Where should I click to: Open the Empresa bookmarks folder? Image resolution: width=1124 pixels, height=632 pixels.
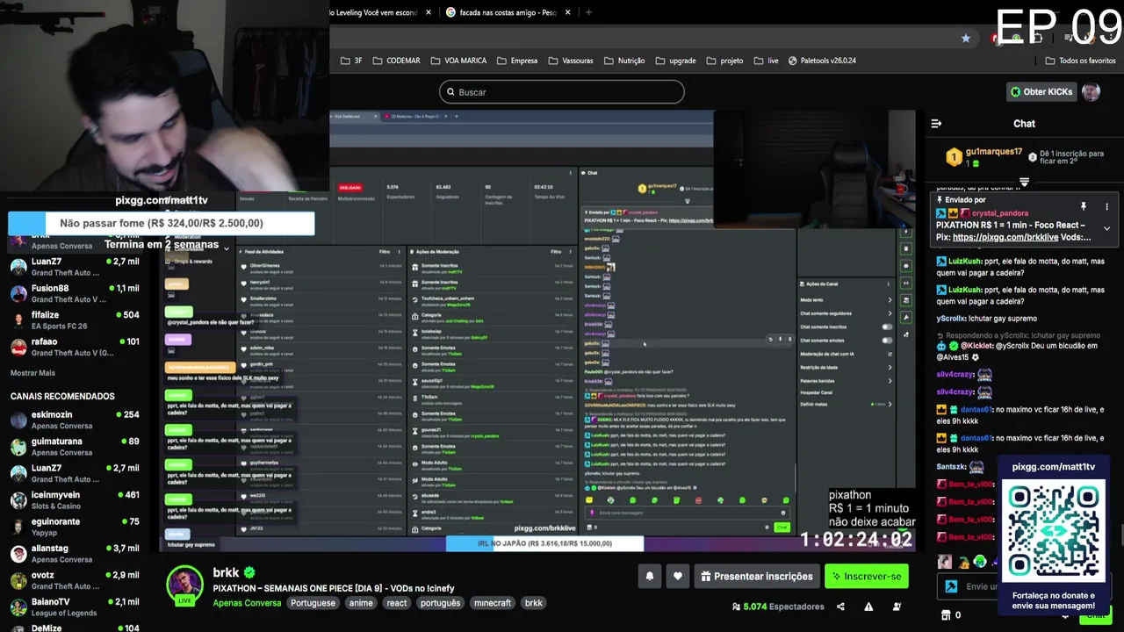[x=517, y=61]
